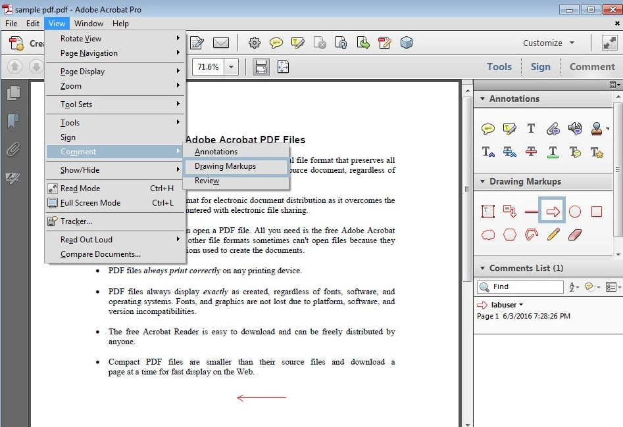Select the Text Correction Markup tool
The height and width of the screenshot is (427, 623).
[x=597, y=152]
